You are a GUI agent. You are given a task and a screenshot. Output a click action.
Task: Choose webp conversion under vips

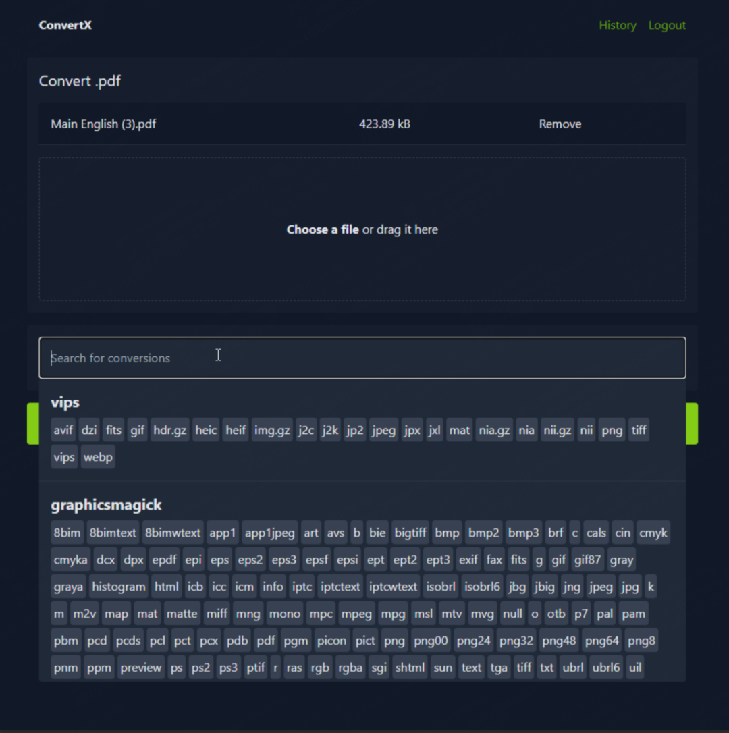(98, 457)
